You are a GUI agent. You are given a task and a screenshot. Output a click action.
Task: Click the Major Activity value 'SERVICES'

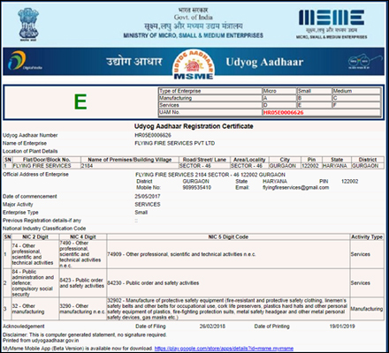(148, 204)
